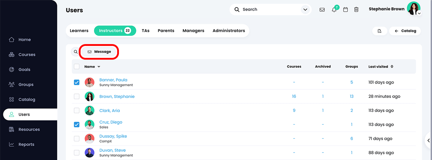Click the magnifier icon above user list
Screen dimensions: 432x160
tap(76, 52)
